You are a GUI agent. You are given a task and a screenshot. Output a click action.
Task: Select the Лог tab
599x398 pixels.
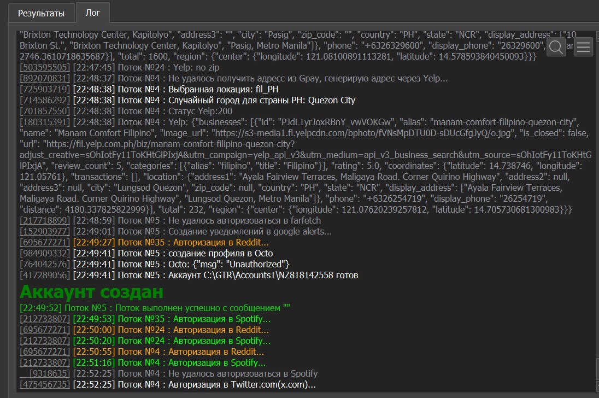pyautogui.click(x=93, y=13)
